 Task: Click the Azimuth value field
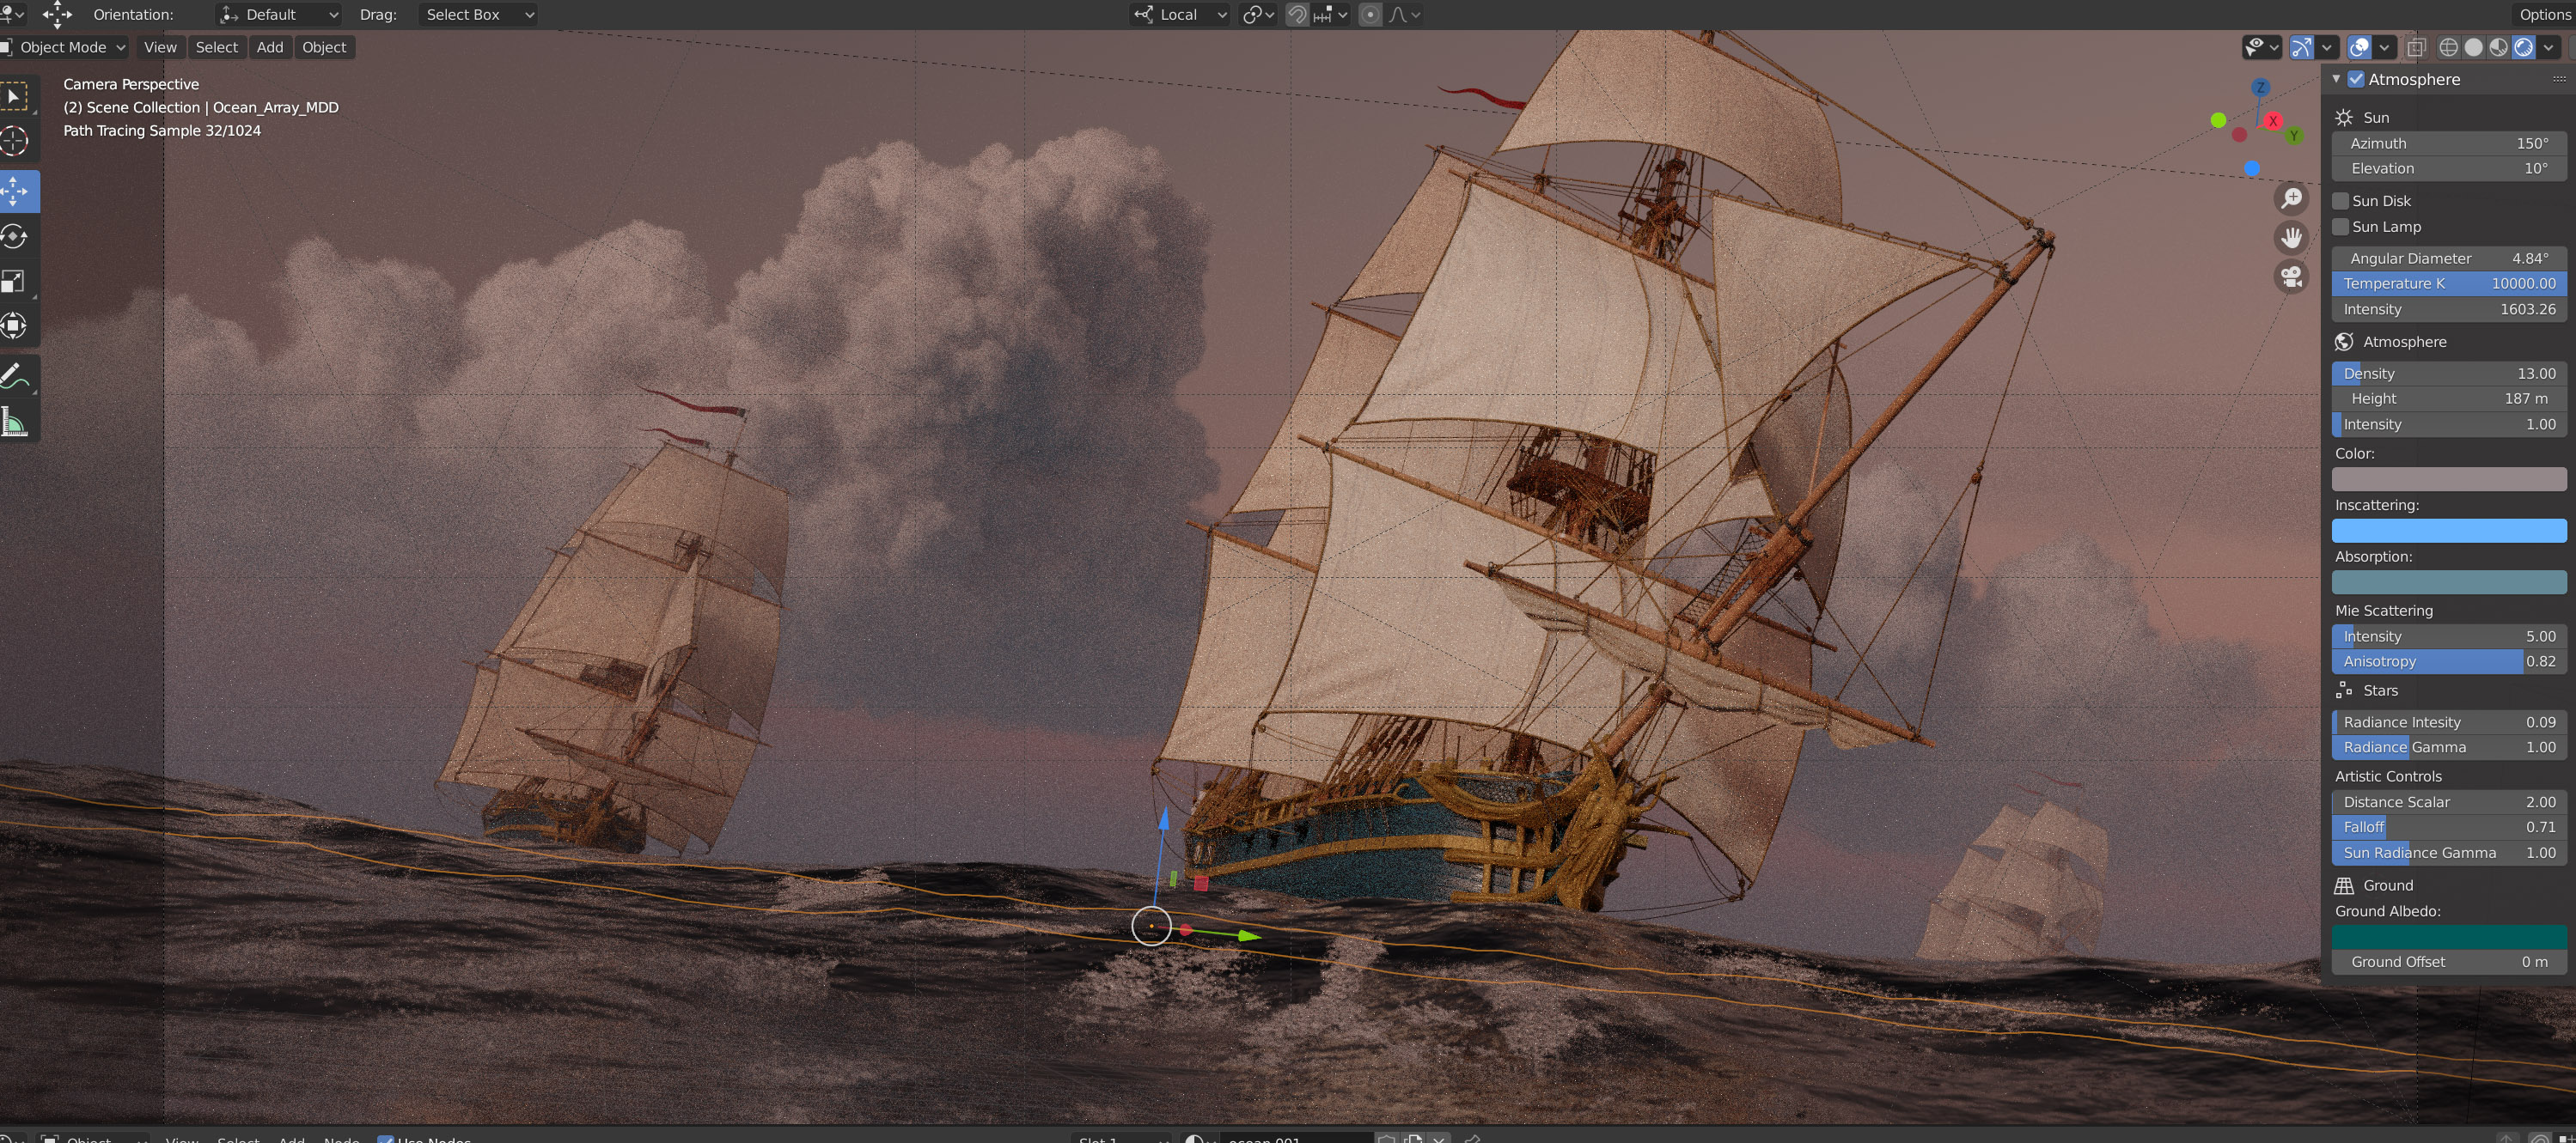2448,143
